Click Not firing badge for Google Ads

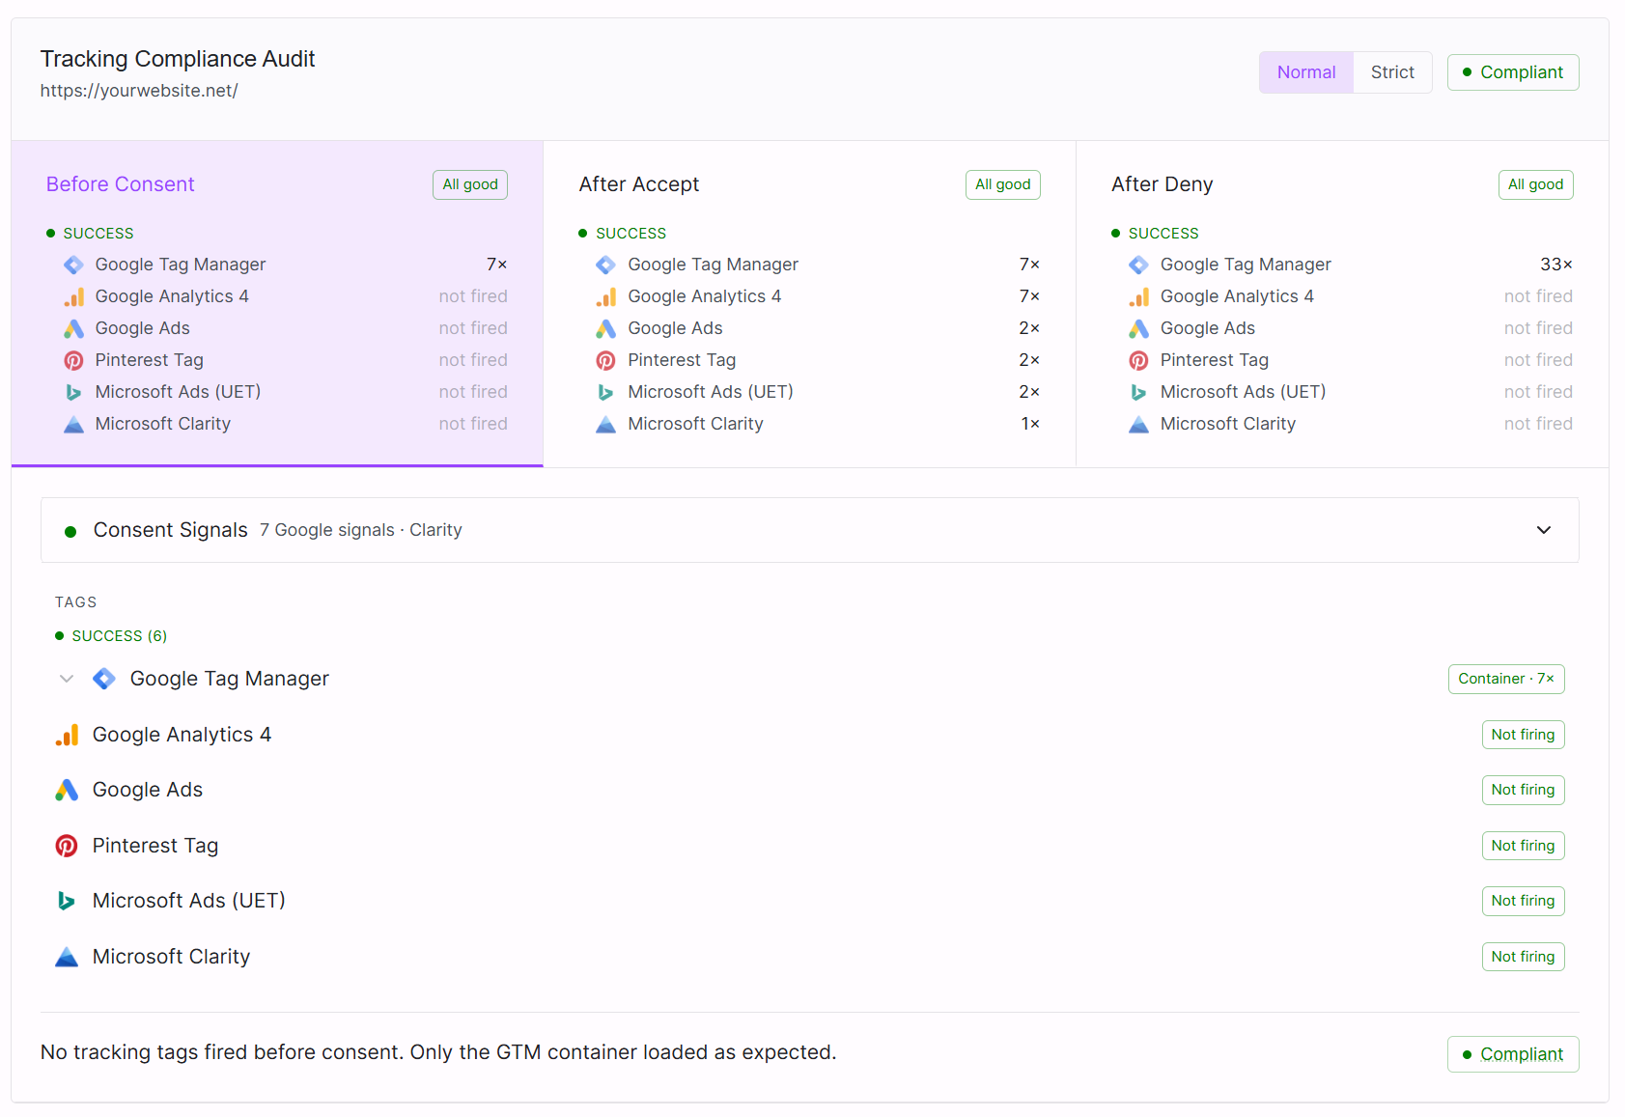tap(1524, 790)
